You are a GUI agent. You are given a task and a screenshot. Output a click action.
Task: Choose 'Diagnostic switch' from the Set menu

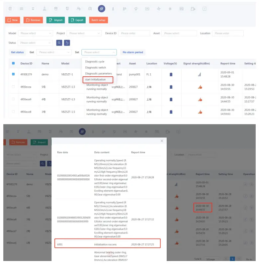(x=95, y=67)
